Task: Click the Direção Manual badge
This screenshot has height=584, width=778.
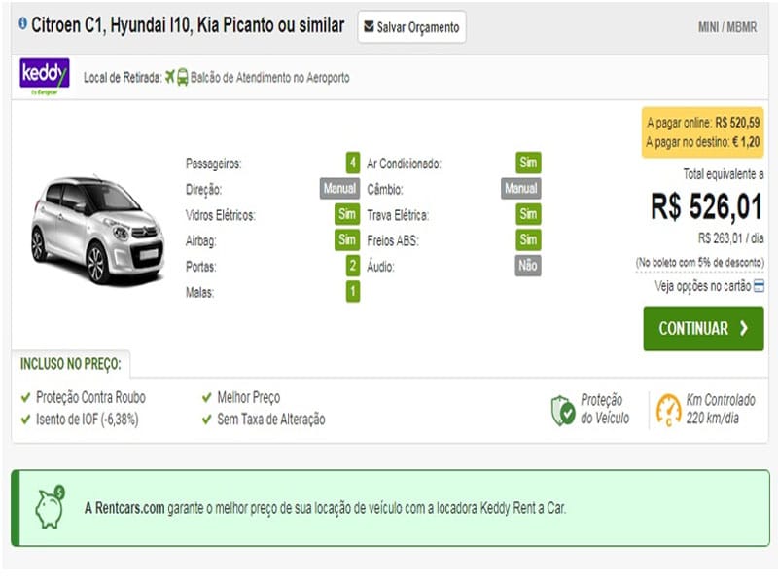Action: point(339,188)
